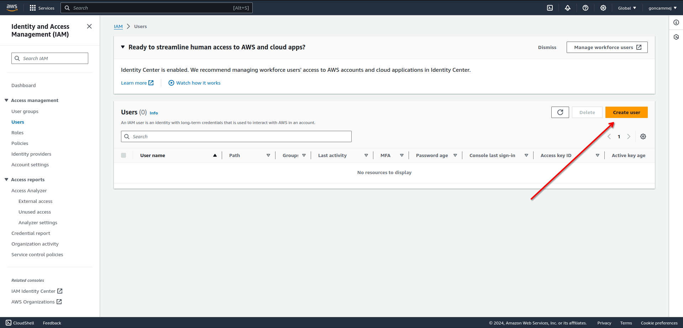
Task: Open the notifications bell icon
Action: coord(568,8)
